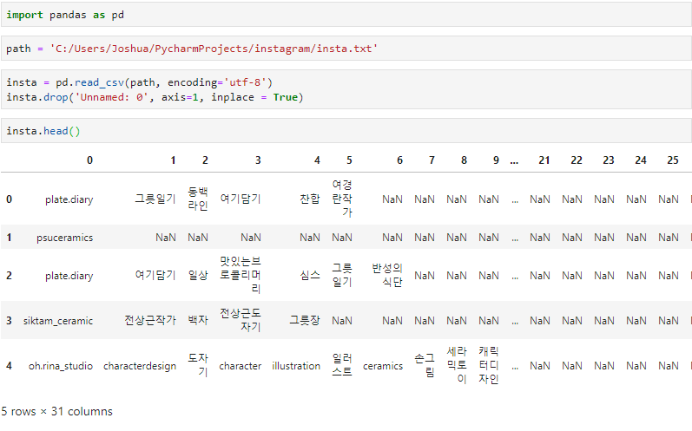692x431 pixels.
Task: Click the 일러스트 cell
Action: pyautogui.click(x=342, y=365)
